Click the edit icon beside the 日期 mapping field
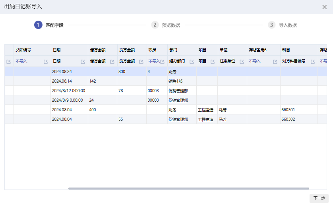This screenshot has height=207, width=333. [x=83, y=62]
